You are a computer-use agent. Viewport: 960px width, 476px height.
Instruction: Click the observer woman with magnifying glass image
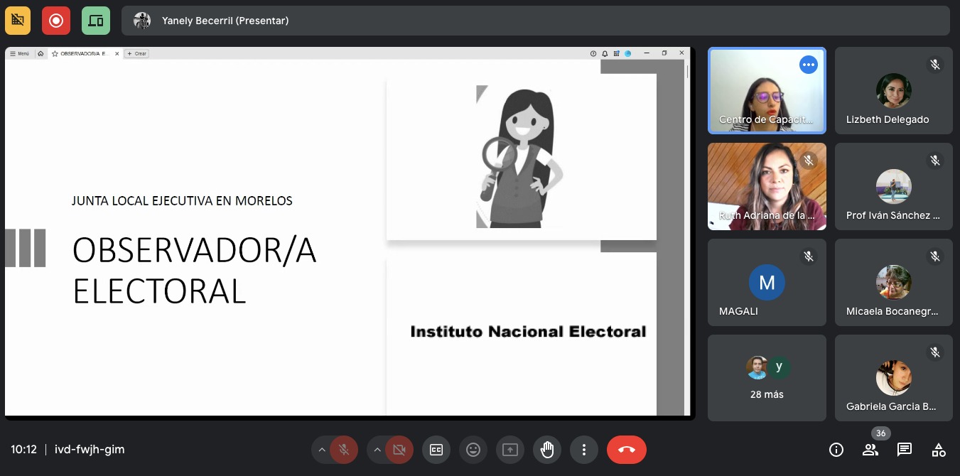pyautogui.click(x=521, y=156)
